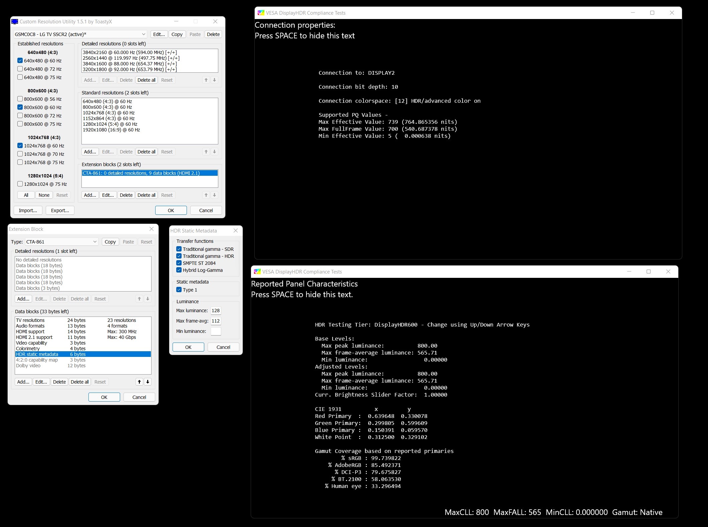Toggle Traditional gamma - HDR checkbox
Viewport: 708px width, 527px height.
coord(179,256)
